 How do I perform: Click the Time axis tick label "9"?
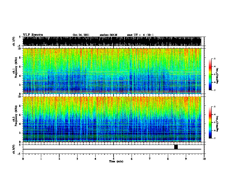point(186,159)
